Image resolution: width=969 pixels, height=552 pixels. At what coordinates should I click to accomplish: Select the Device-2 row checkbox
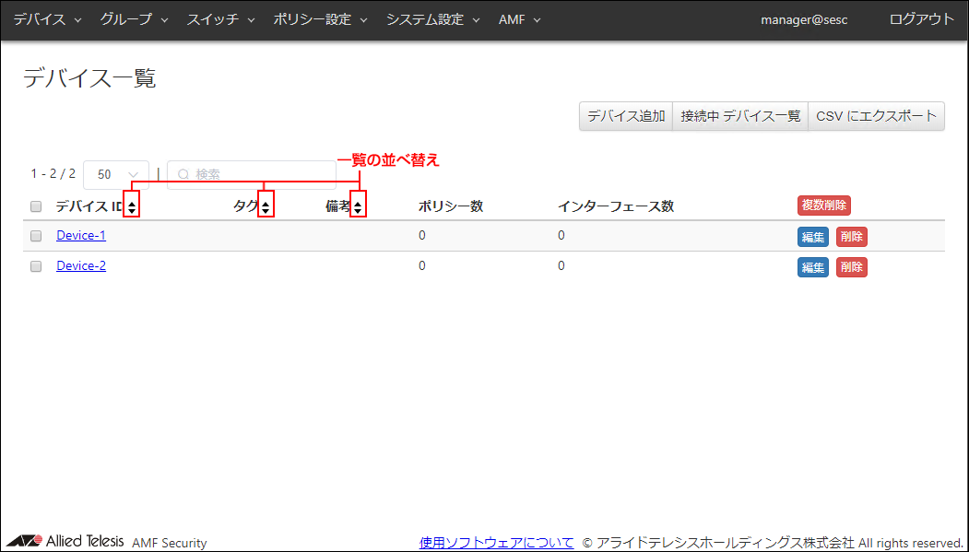pyautogui.click(x=36, y=266)
